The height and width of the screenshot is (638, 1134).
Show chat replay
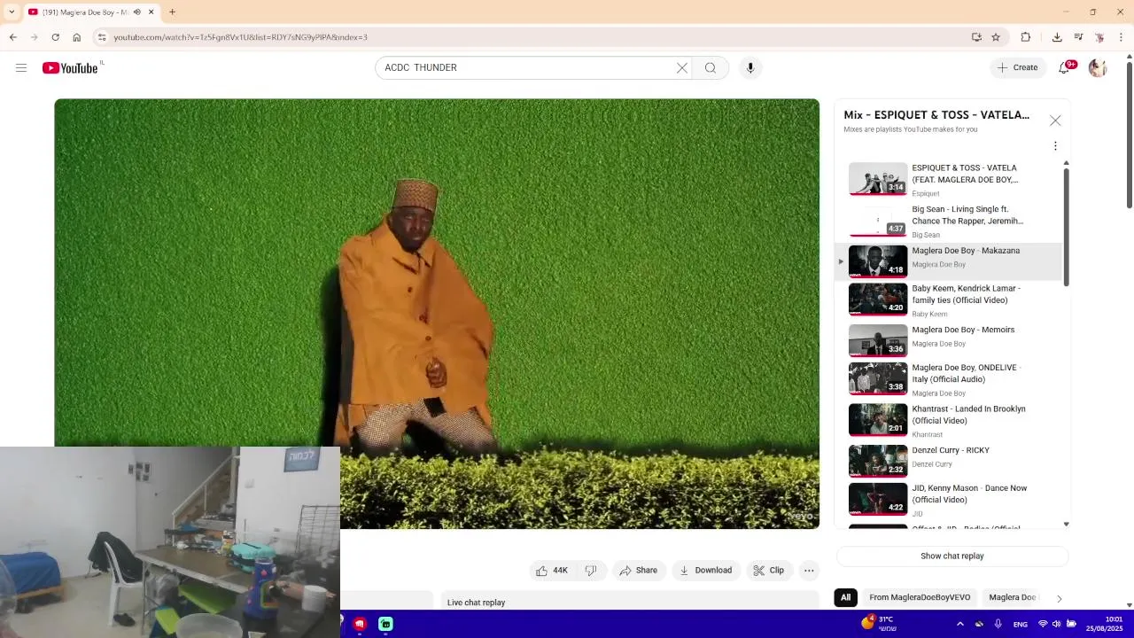pyautogui.click(x=951, y=556)
